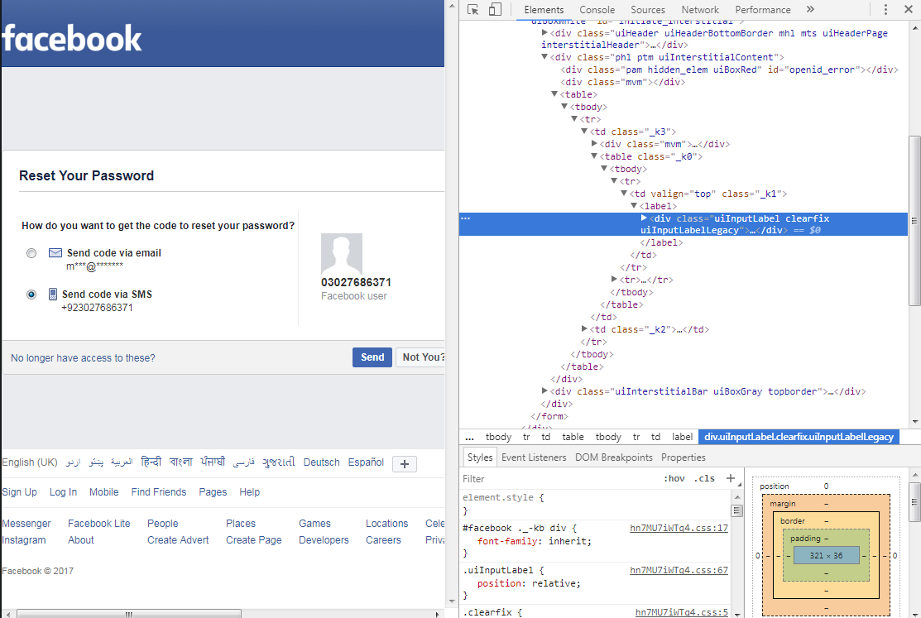Open the Event Listeners tab
Viewport: 921px width, 618px height.
(x=534, y=457)
